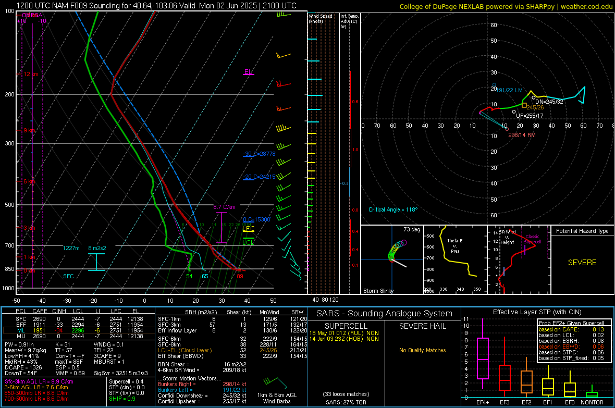
Task: Click the orange '245/26' mean wind label
Action: click(x=535, y=107)
